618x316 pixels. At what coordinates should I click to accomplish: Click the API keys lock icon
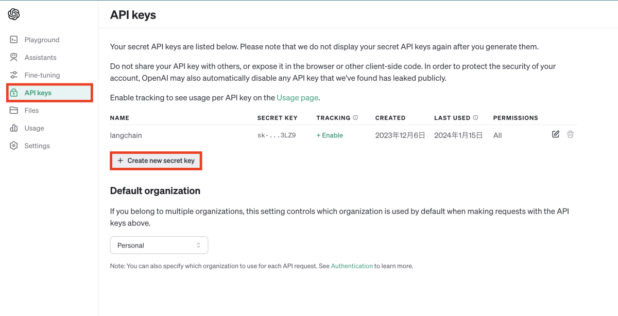(x=14, y=93)
